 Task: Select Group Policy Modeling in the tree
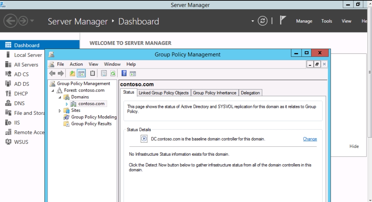tap(94, 117)
